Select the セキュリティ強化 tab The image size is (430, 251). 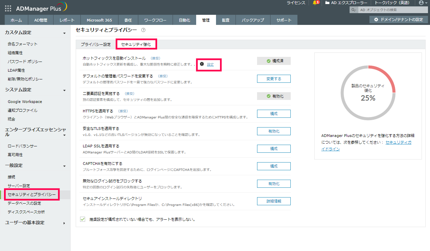pyautogui.click(x=136, y=44)
